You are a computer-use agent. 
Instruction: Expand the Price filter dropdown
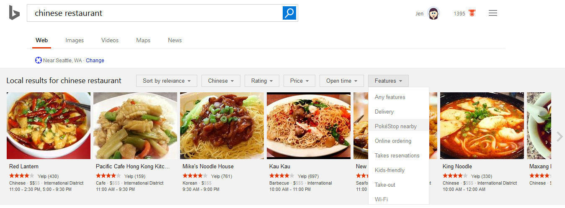[x=299, y=81]
